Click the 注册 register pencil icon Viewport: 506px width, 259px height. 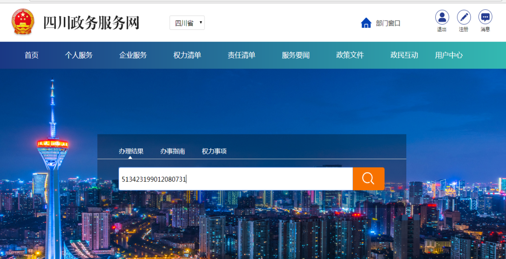pos(463,17)
